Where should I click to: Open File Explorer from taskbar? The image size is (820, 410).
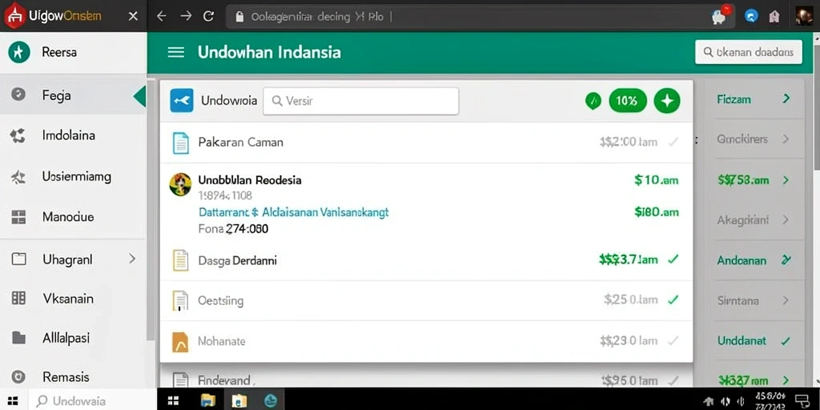tap(207, 400)
